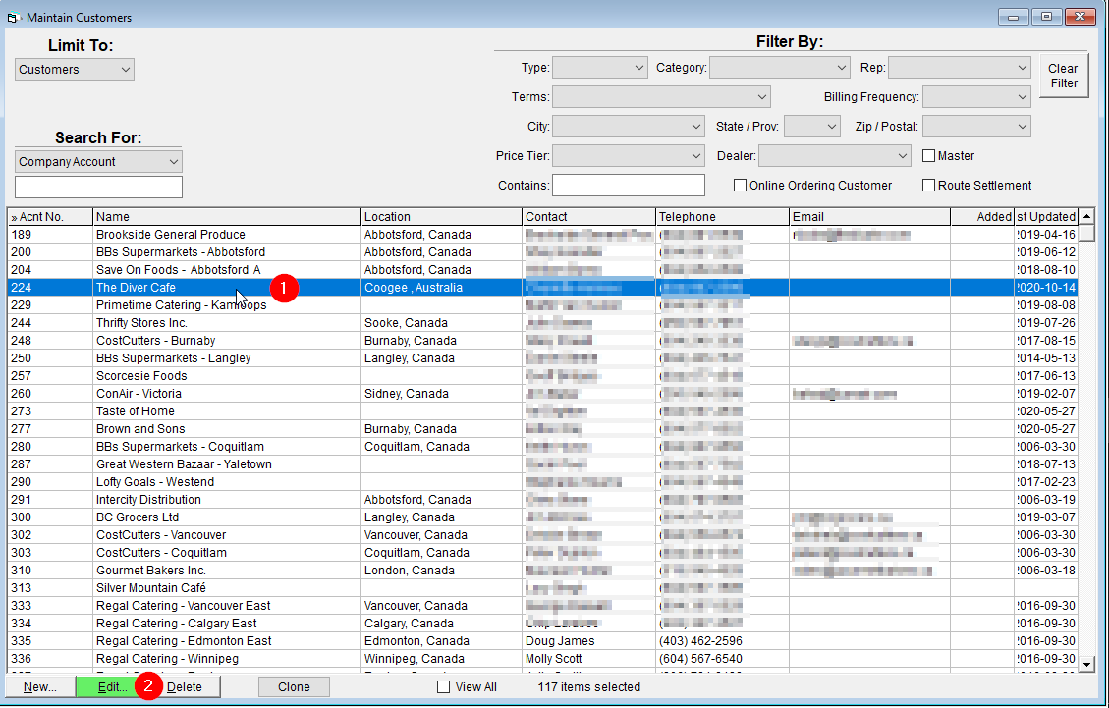
Task: Select Primetime Catering - Kamloops row
Action: pyautogui.click(x=542, y=304)
